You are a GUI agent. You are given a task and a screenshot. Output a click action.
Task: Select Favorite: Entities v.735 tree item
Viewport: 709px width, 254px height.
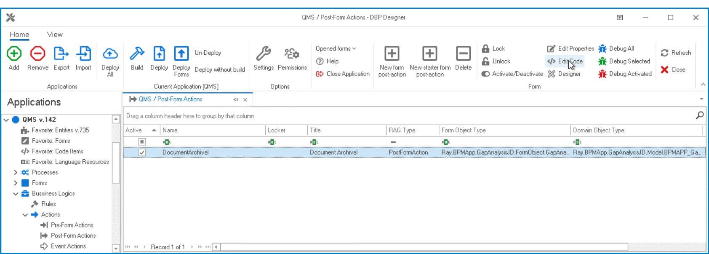(55, 130)
